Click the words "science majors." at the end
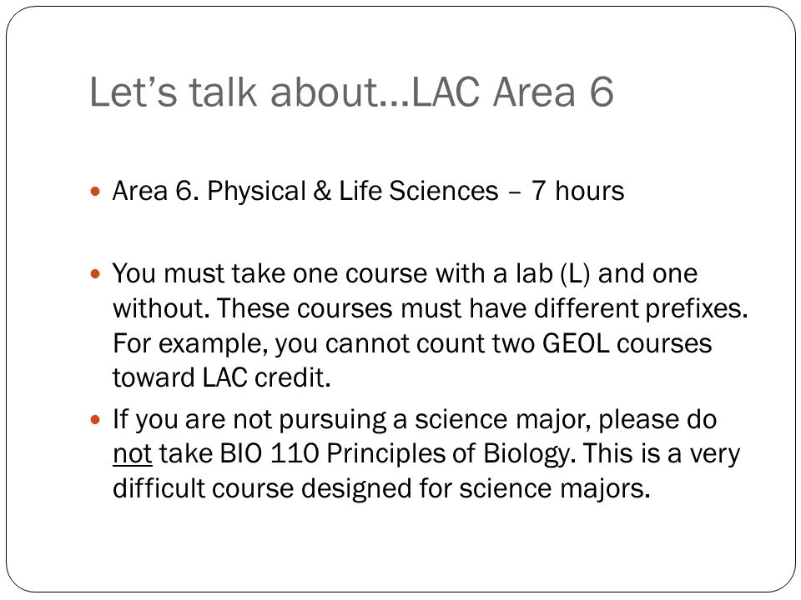 (x=554, y=489)
